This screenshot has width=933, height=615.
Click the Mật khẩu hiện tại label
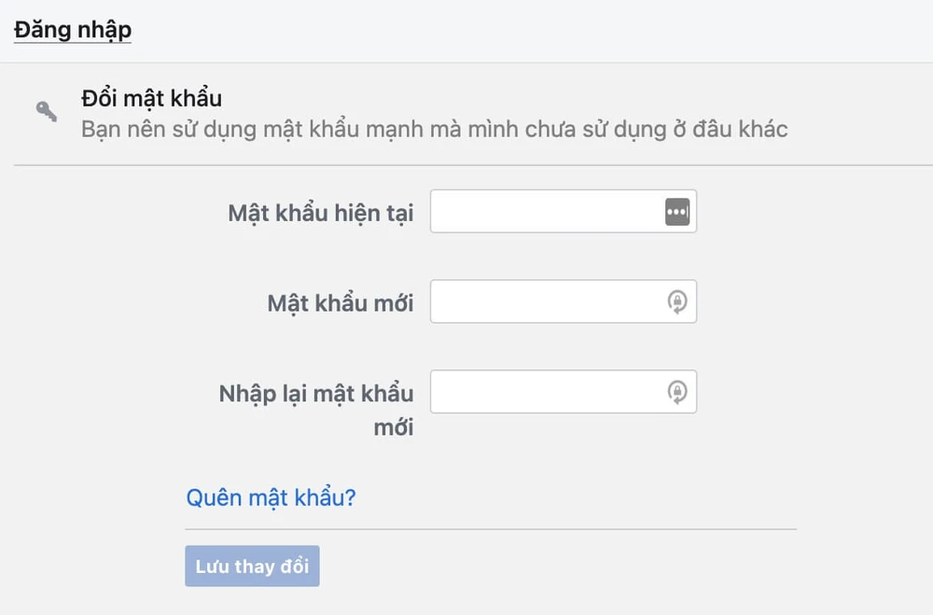[321, 212]
